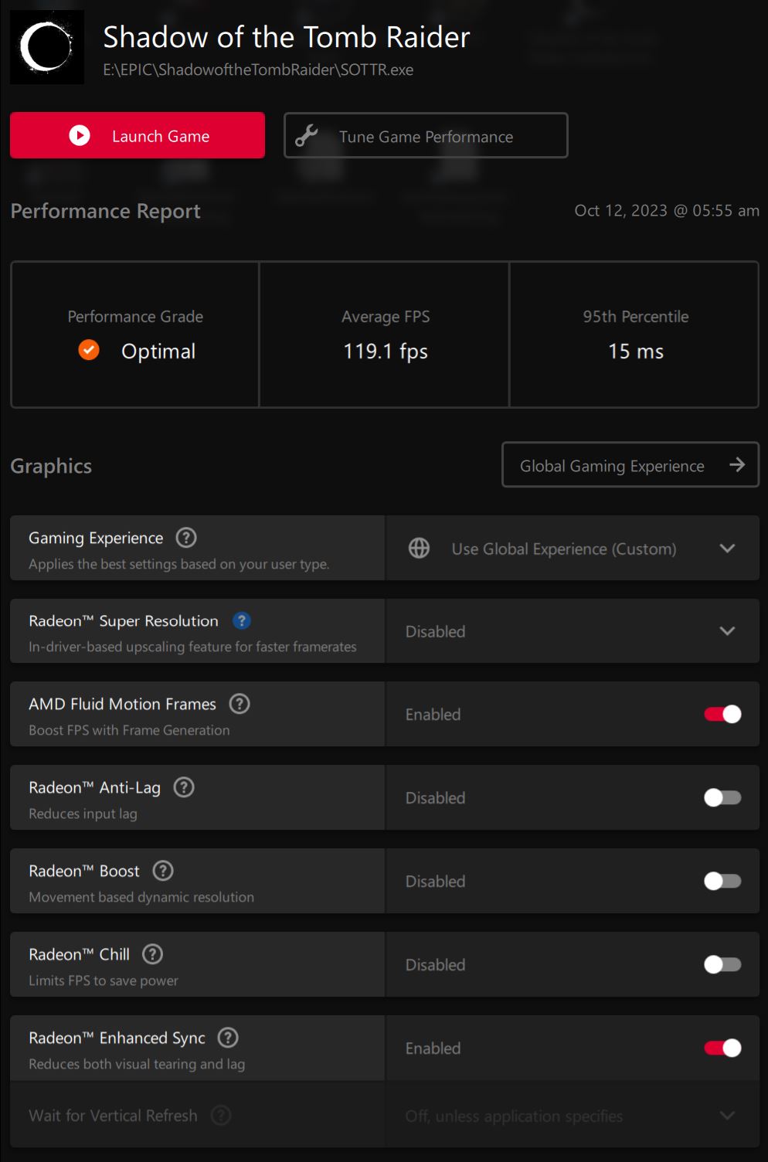Viewport: 768px width, 1162px height.
Task: Click the Optimal Performance Grade tile
Action: click(x=135, y=335)
